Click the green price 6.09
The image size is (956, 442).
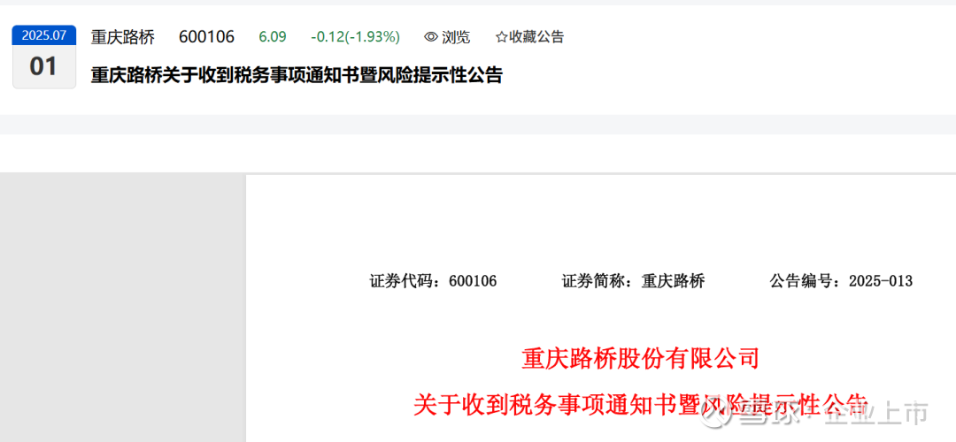(273, 37)
